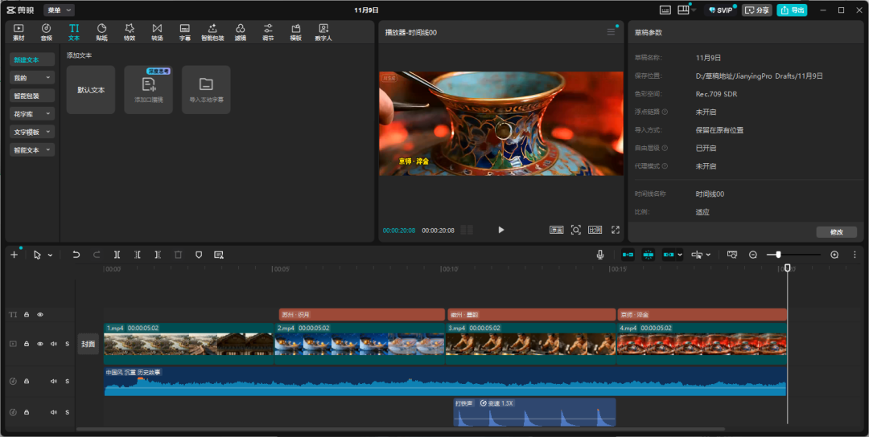Select the 默认文本 default text card

(x=91, y=90)
